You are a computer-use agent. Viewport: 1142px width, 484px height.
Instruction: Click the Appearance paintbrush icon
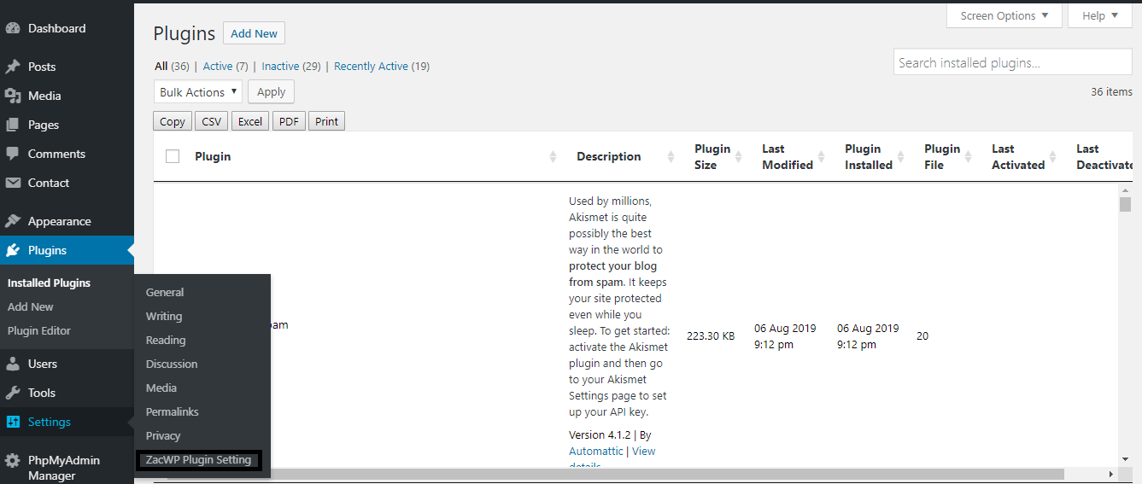(x=13, y=221)
